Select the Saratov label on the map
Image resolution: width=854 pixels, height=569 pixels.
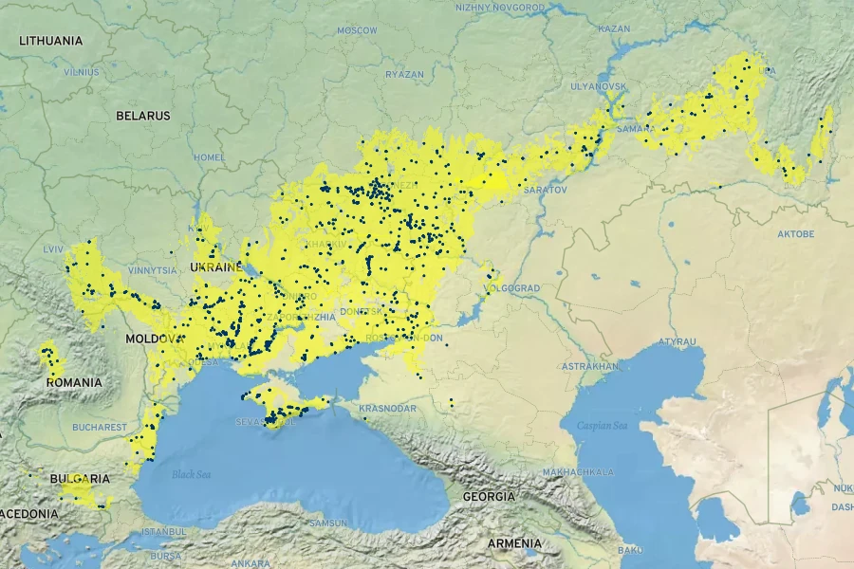pos(545,190)
